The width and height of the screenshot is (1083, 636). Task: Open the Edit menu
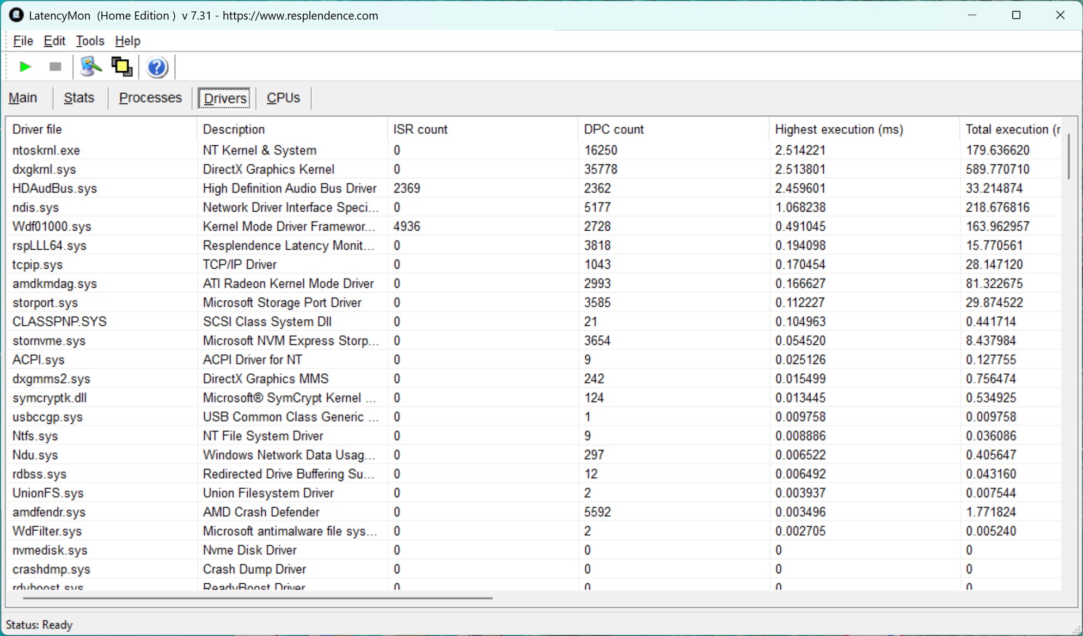pyautogui.click(x=54, y=41)
